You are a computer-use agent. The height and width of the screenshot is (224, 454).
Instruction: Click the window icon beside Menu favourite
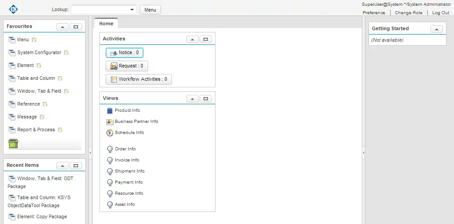click(12, 40)
